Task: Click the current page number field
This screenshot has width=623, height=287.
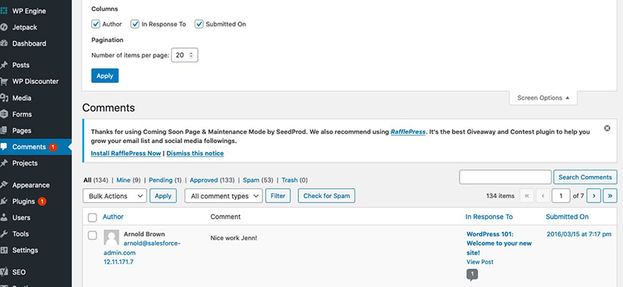Action: click(561, 196)
